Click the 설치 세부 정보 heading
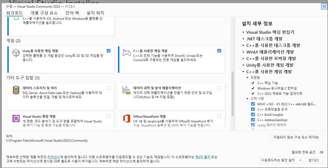Screen dimensions: 328x168 pos(257,24)
